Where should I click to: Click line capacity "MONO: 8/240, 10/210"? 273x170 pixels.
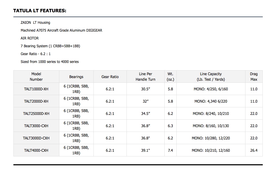coord(211,114)
